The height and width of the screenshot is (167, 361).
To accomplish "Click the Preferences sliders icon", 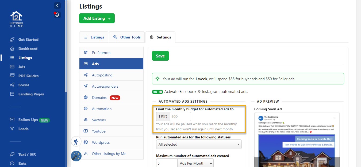I will [86, 53].
